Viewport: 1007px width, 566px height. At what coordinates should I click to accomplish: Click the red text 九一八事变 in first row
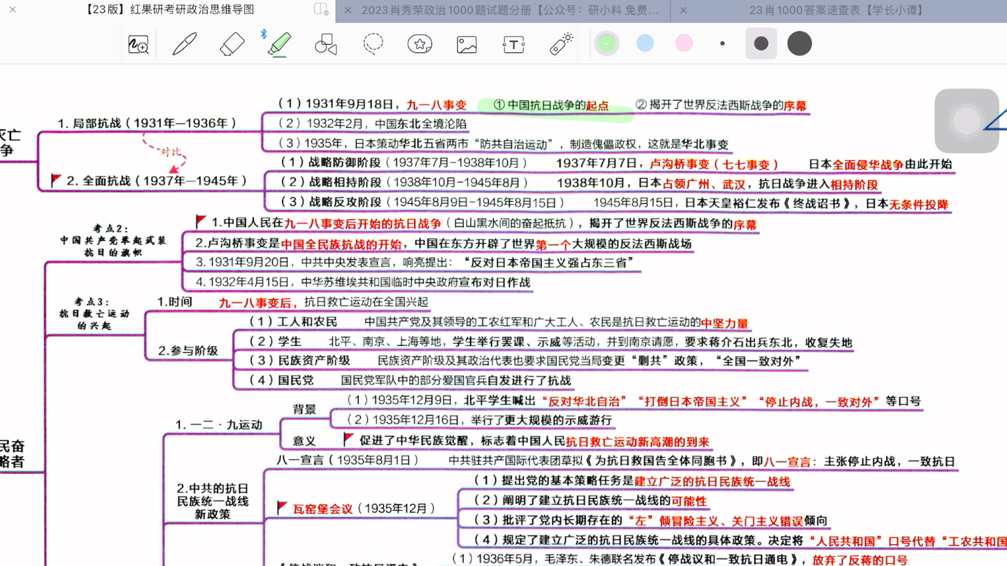tap(436, 105)
